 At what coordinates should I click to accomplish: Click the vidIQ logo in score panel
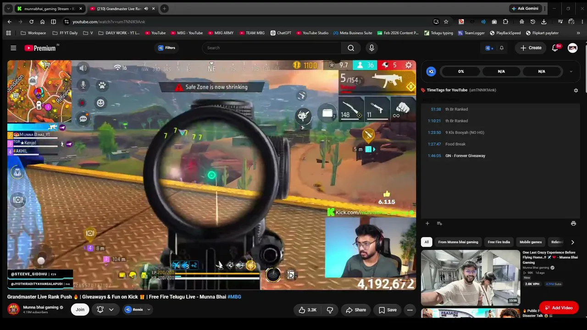(431, 71)
